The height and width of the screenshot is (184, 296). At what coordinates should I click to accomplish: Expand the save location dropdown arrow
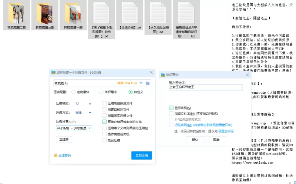coord(141,83)
